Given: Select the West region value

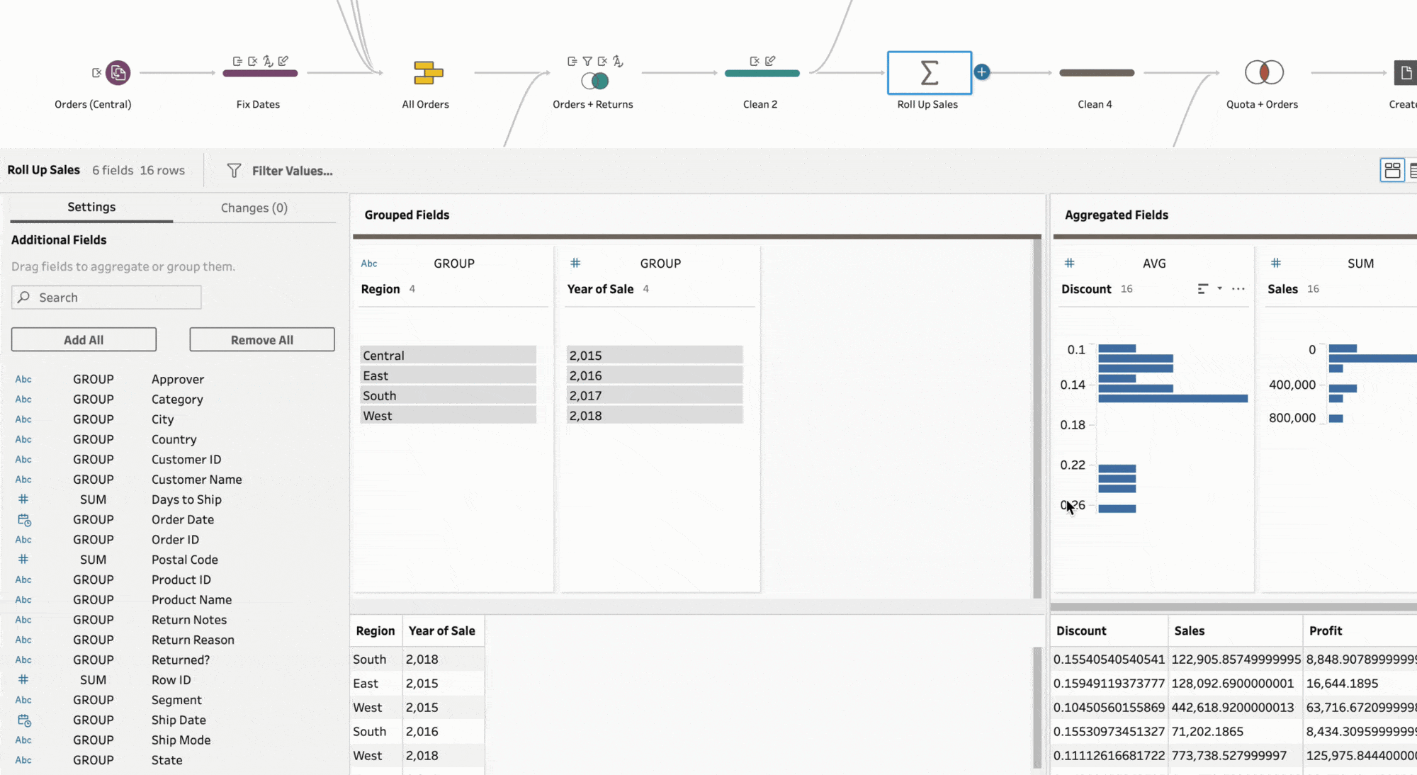Looking at the screenshot, I should click(448, 416).
